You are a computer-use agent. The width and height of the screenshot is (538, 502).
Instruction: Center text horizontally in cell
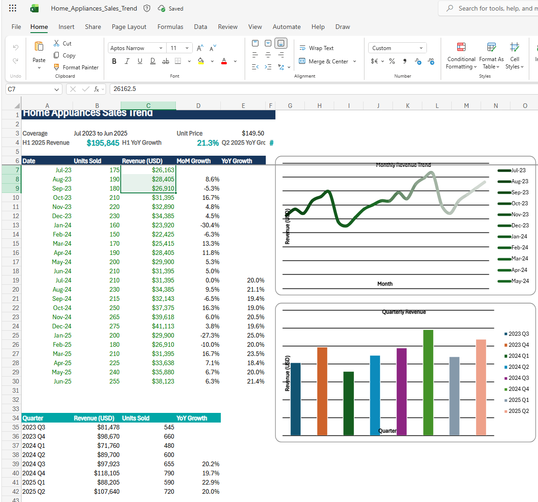tap(268, 55)
